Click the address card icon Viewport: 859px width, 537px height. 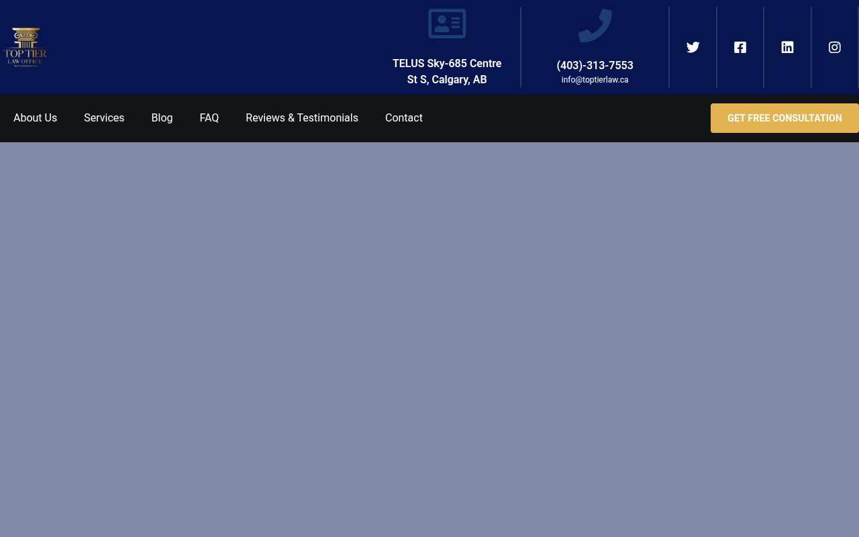447,23
